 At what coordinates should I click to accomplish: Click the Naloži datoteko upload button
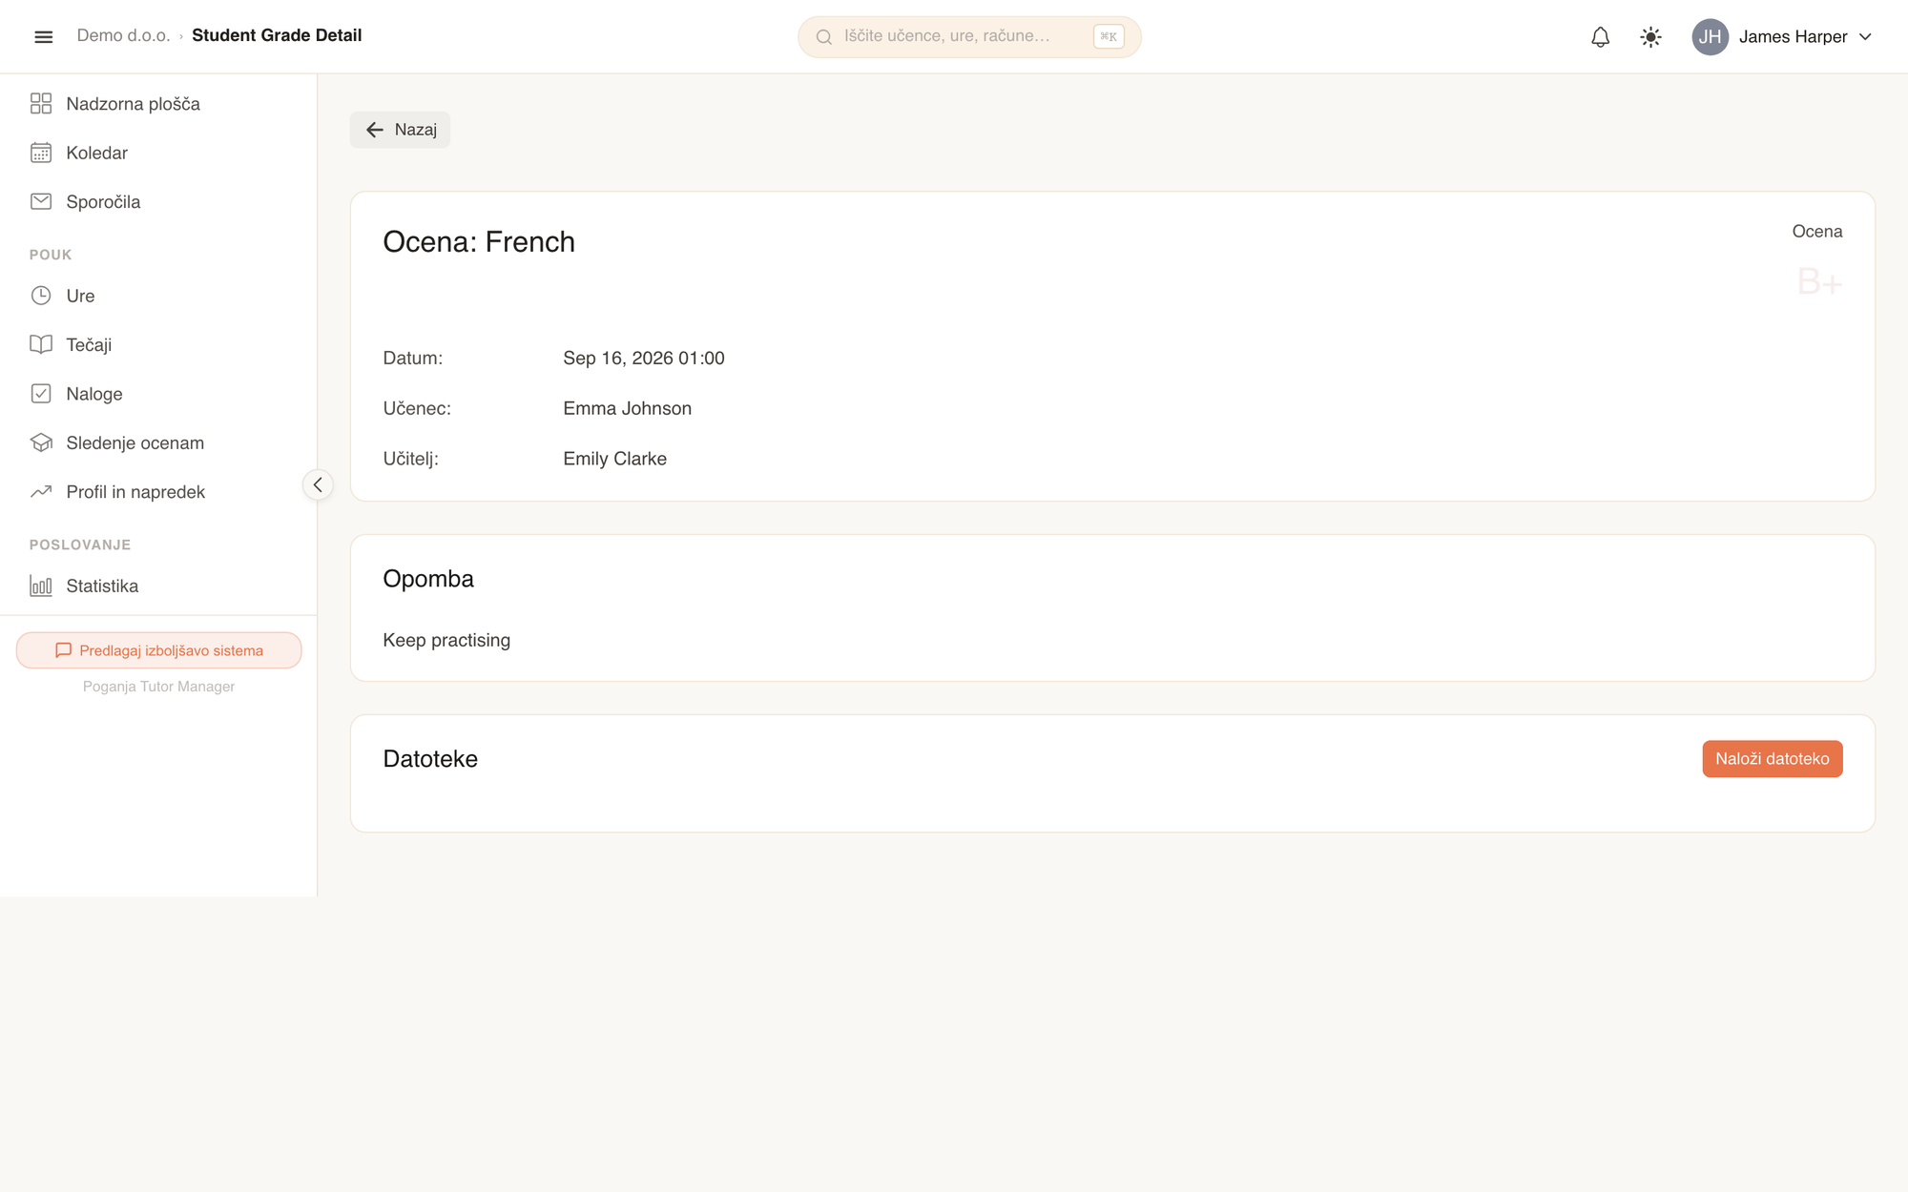(x=1772, y=759)
